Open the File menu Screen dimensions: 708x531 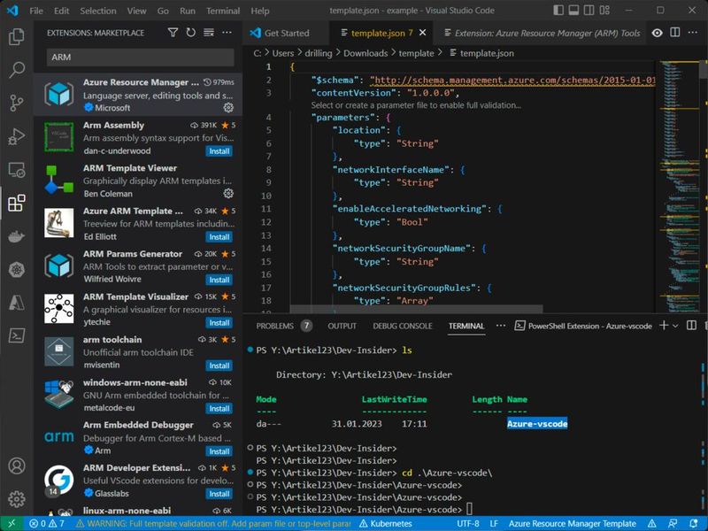click(x=36, y=11)
